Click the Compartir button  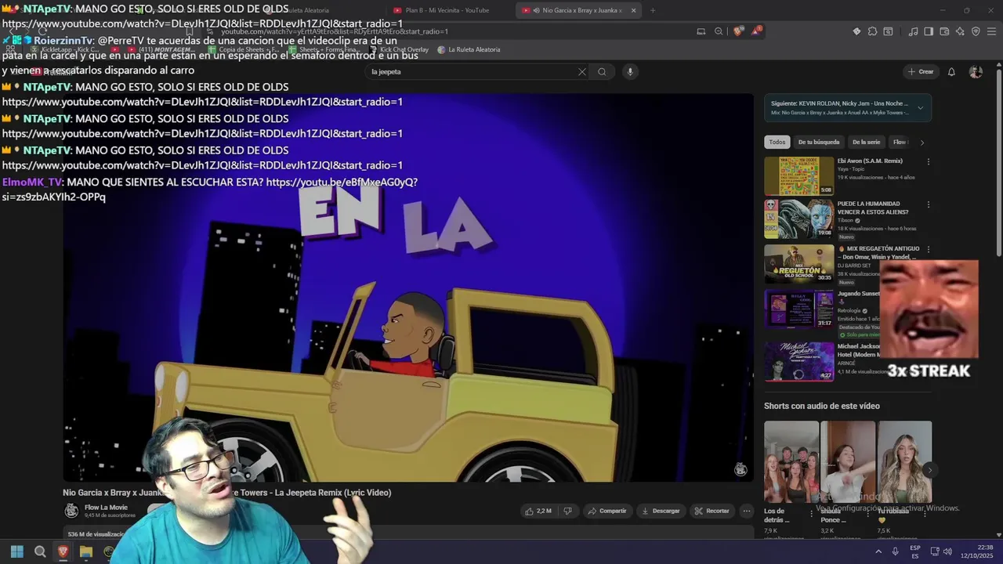click(607, 511)
